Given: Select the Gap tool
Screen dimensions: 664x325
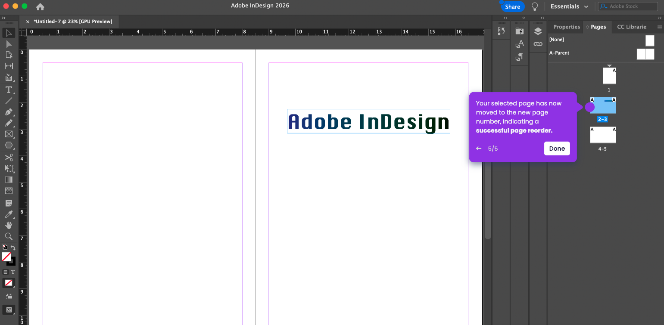Looking at the screenshot, I should [x=9, y=66].
